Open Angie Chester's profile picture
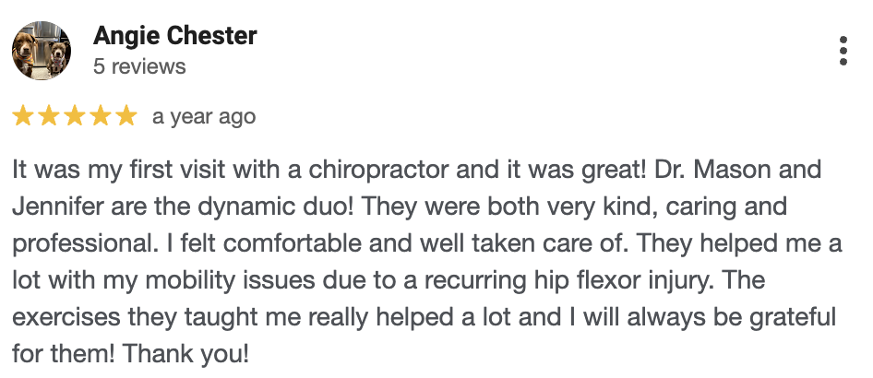Viewport: 873px width, 378px height. (x=41, y=52)
